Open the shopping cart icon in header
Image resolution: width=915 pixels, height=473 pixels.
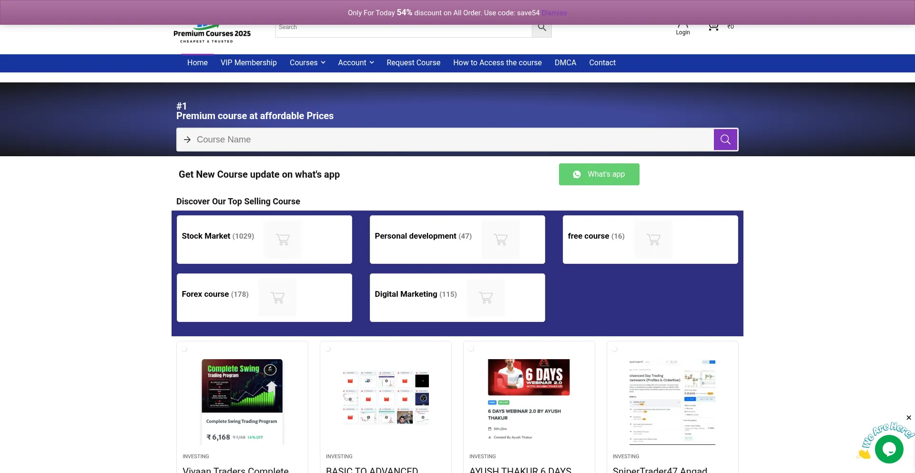[x=713, y=27]
